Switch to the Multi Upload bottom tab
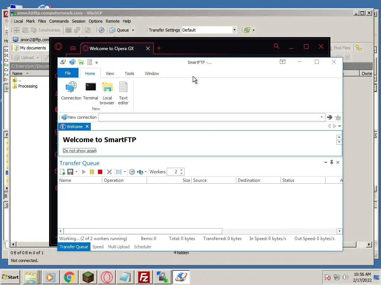Image resolution: width=381 pixels, height=285 pixels. [119, 247]
